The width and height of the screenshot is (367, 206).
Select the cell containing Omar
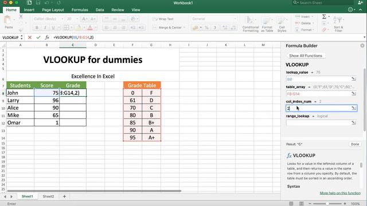[x=20, y=122]
